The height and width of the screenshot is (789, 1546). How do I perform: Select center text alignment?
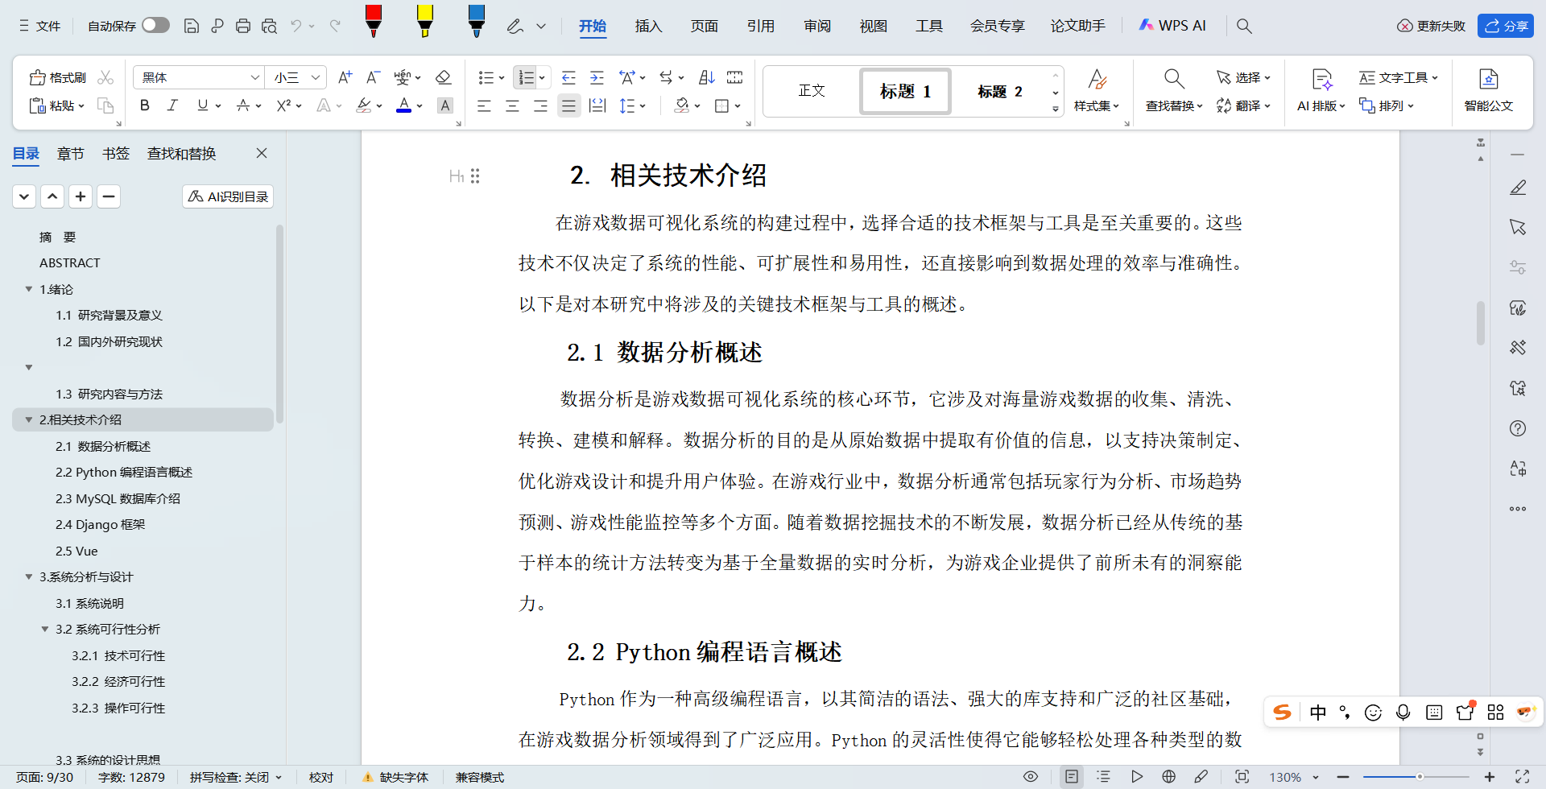(512, 105)
